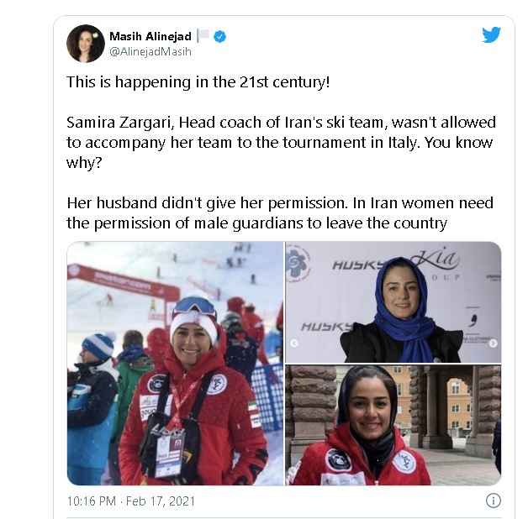Click the "This is happening in the 21st century!" line
Image resolution: width=528 pixels, height=519 pixels.
(198, 82)
